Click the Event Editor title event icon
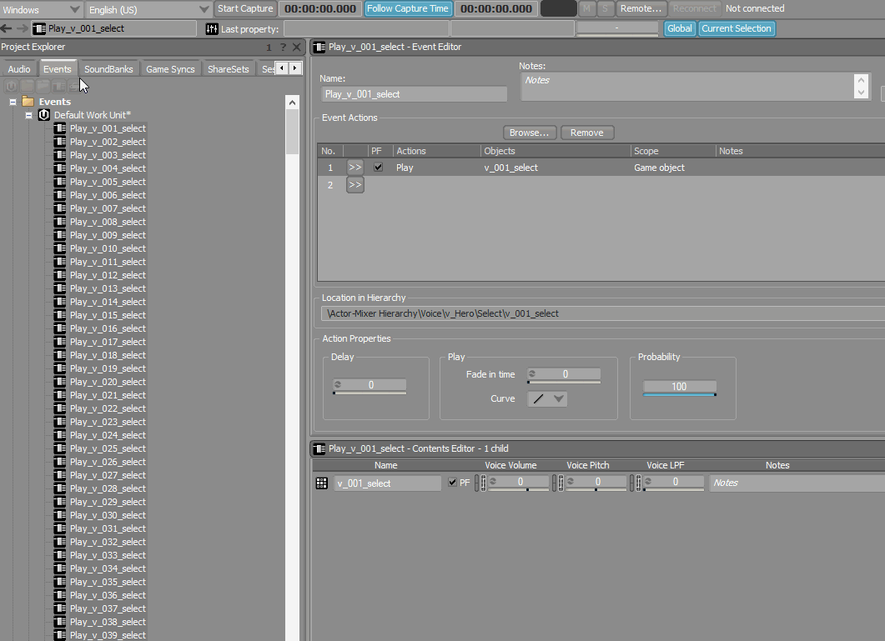Viewport: 885px width, 641px height. [x=319, y=48]
